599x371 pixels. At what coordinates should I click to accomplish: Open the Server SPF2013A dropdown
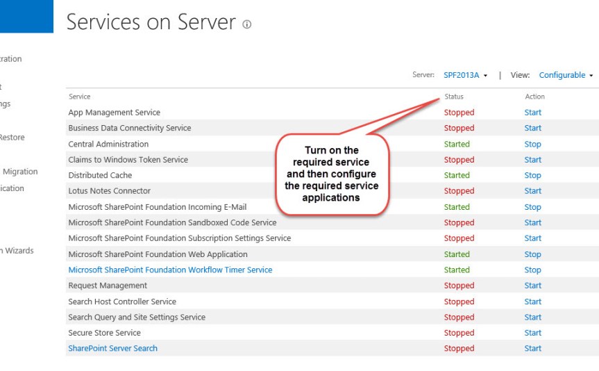(x=465, y=75)
